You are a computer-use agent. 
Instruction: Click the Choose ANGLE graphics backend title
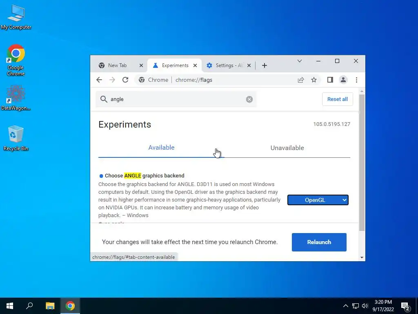pyautogui.click(x=145, y=176)
